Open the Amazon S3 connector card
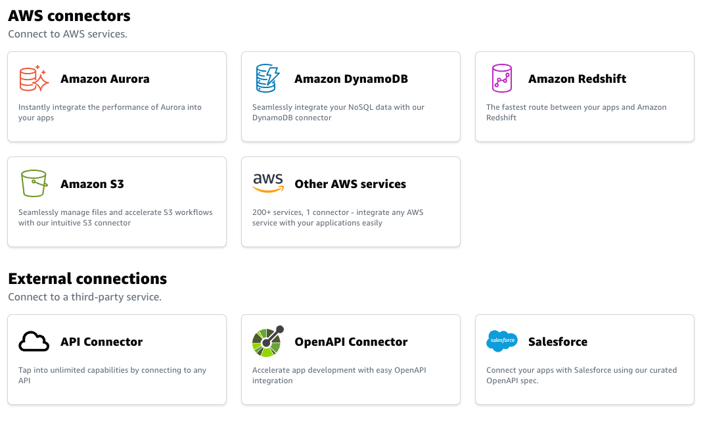This screenshot has width=709, height=424. tap(117, 202)
